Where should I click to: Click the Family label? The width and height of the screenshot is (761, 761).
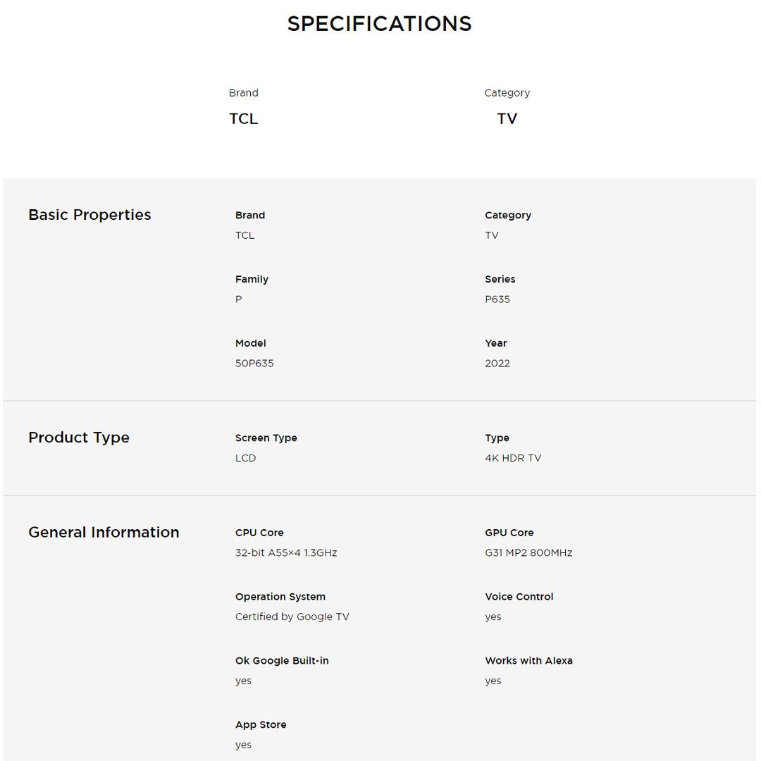[x=252, y=280]
